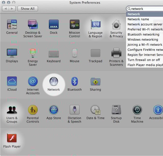Image resolution: width=163 pixels, height=156 pixels.
Task: Pick 'Joining a Wi-Fi network' suggestion
Action: pyautogui.click(x=144, y=45)
